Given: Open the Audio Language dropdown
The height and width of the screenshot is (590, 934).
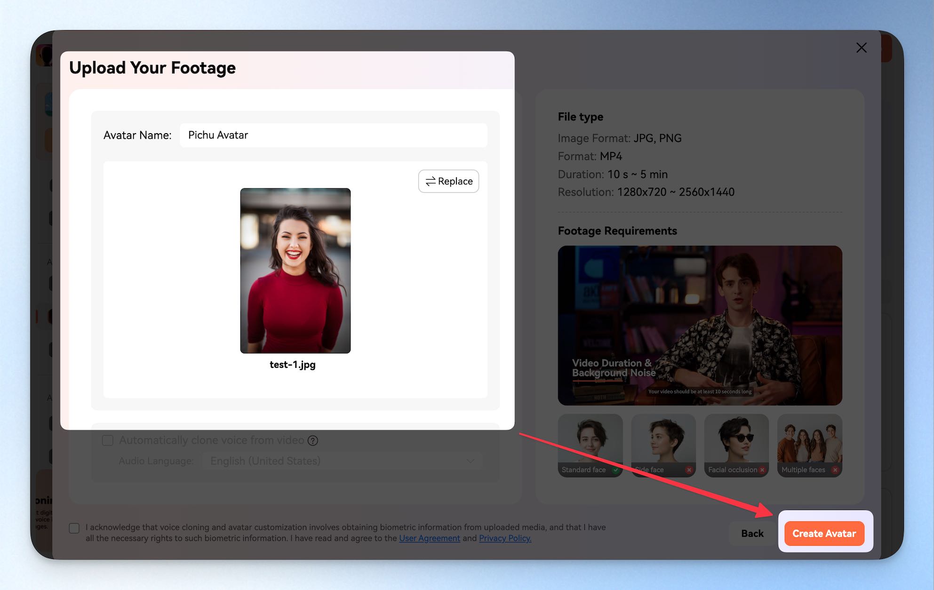Looking at the screenshot, I should pos(342,461).
